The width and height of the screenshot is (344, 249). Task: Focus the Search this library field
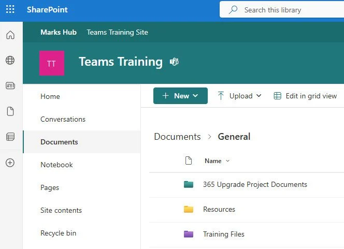tap(282, 9)
